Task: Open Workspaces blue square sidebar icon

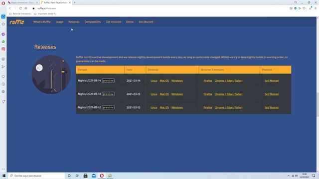Action: pyautogui.click(x=3, y=16)
